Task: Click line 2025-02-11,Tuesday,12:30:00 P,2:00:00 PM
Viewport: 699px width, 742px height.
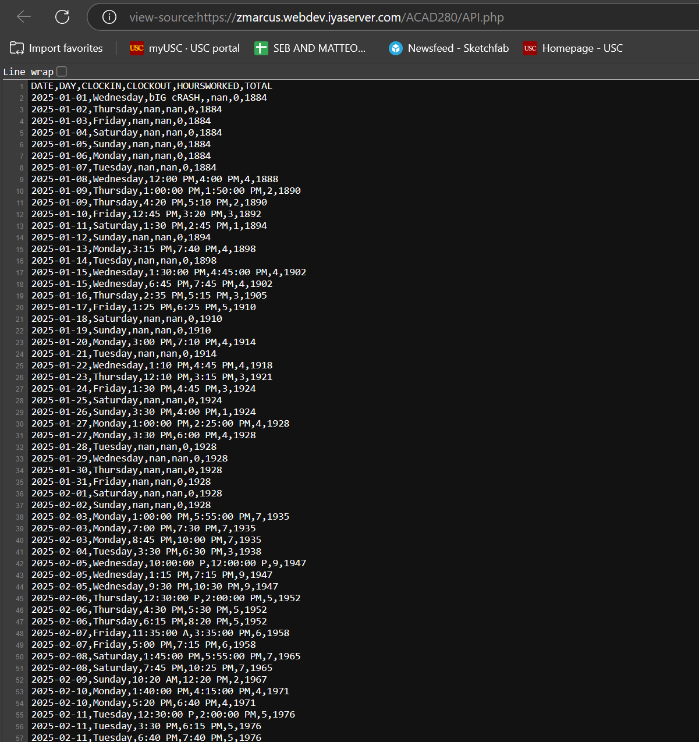Action: 163,715
